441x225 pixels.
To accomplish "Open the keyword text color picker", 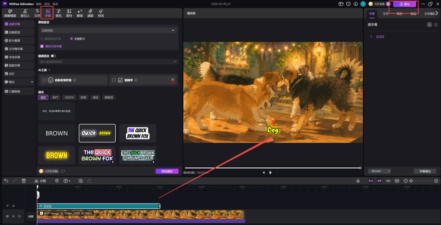I will [173, 80].
